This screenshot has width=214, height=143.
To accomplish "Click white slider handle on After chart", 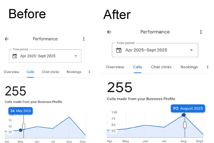I will 185,125.
